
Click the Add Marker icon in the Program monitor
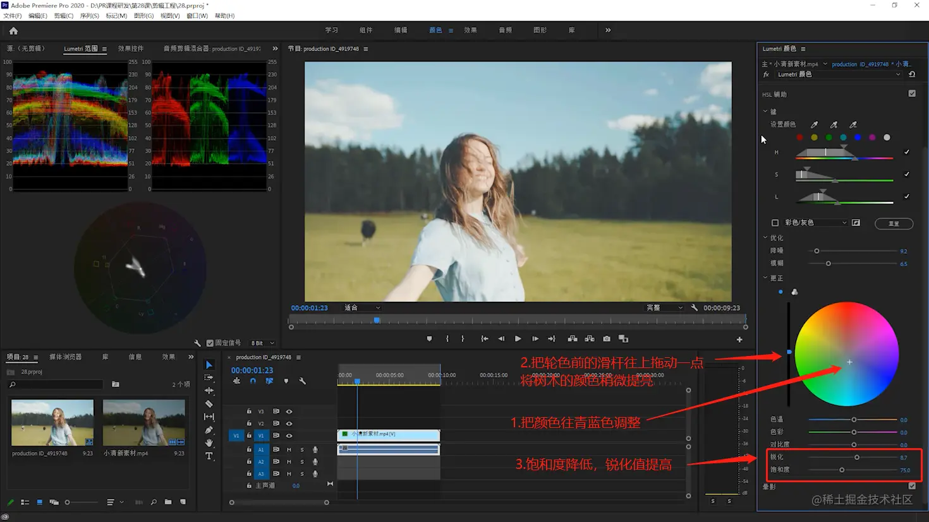point(429,339)
